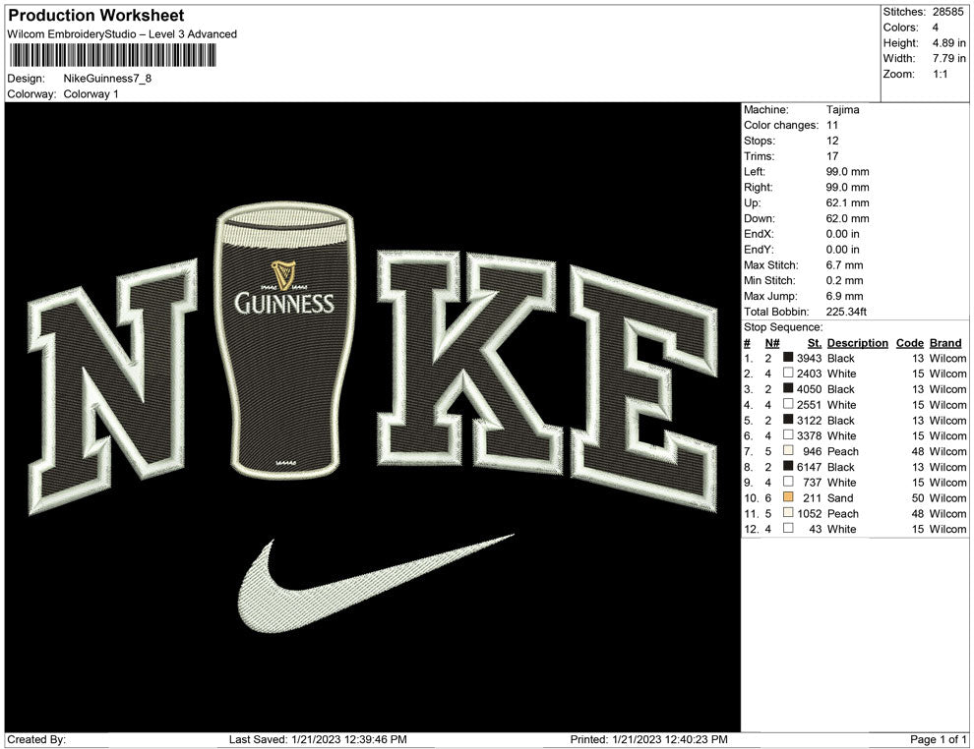This screenshot has width=974, height=749.
Task: Click the zoom value '1:1'
Action: (940, 74)
